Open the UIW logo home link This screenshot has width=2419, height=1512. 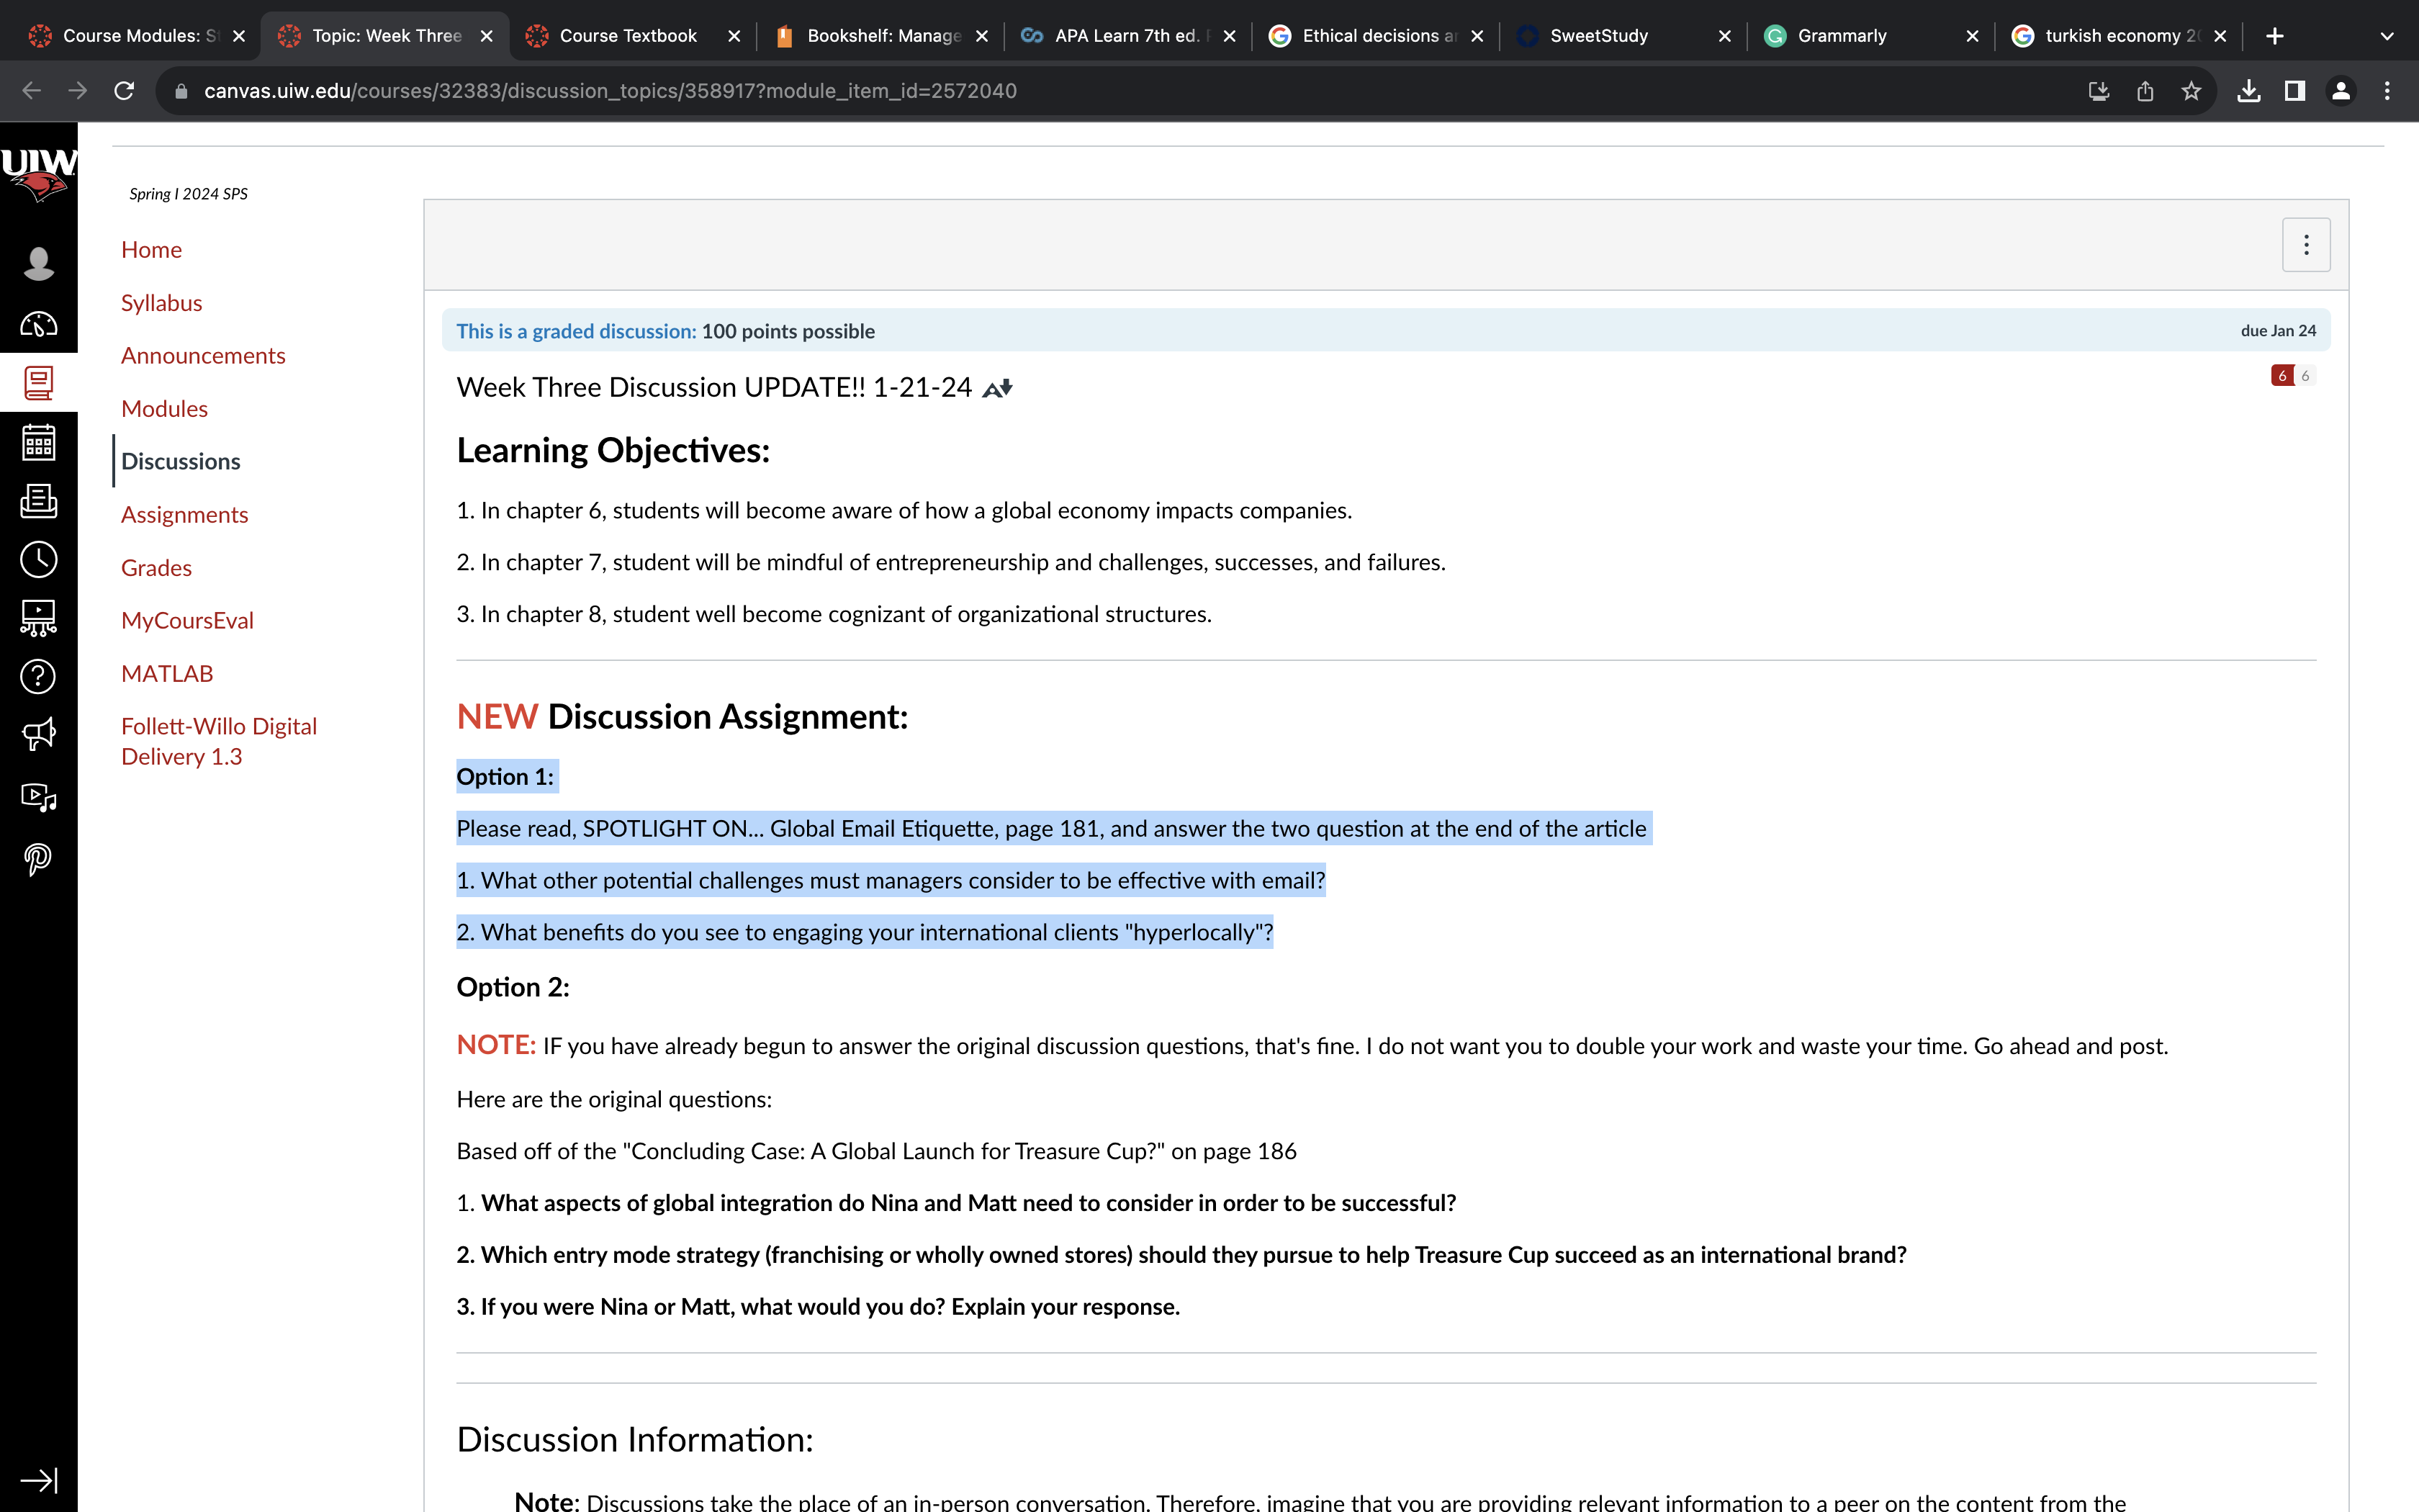(38, 174)
